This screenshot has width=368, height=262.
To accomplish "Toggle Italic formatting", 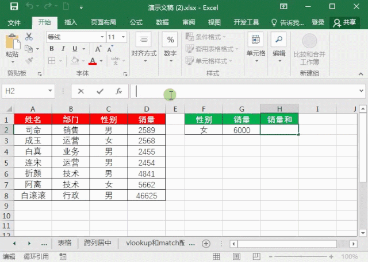I will pos(63,49).
